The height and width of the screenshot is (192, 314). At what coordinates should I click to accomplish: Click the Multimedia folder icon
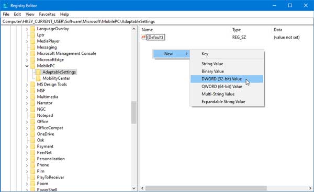coord(32,97)
